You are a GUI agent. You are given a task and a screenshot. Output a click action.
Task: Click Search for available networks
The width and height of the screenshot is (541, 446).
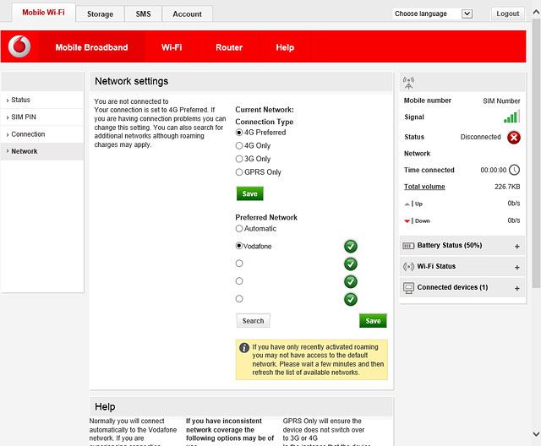click(x=253, y=320)
